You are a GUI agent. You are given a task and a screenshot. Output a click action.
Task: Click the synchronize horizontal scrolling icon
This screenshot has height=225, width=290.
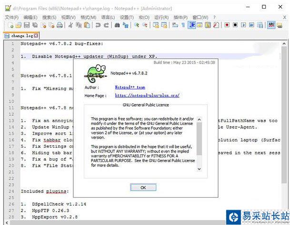164,25
